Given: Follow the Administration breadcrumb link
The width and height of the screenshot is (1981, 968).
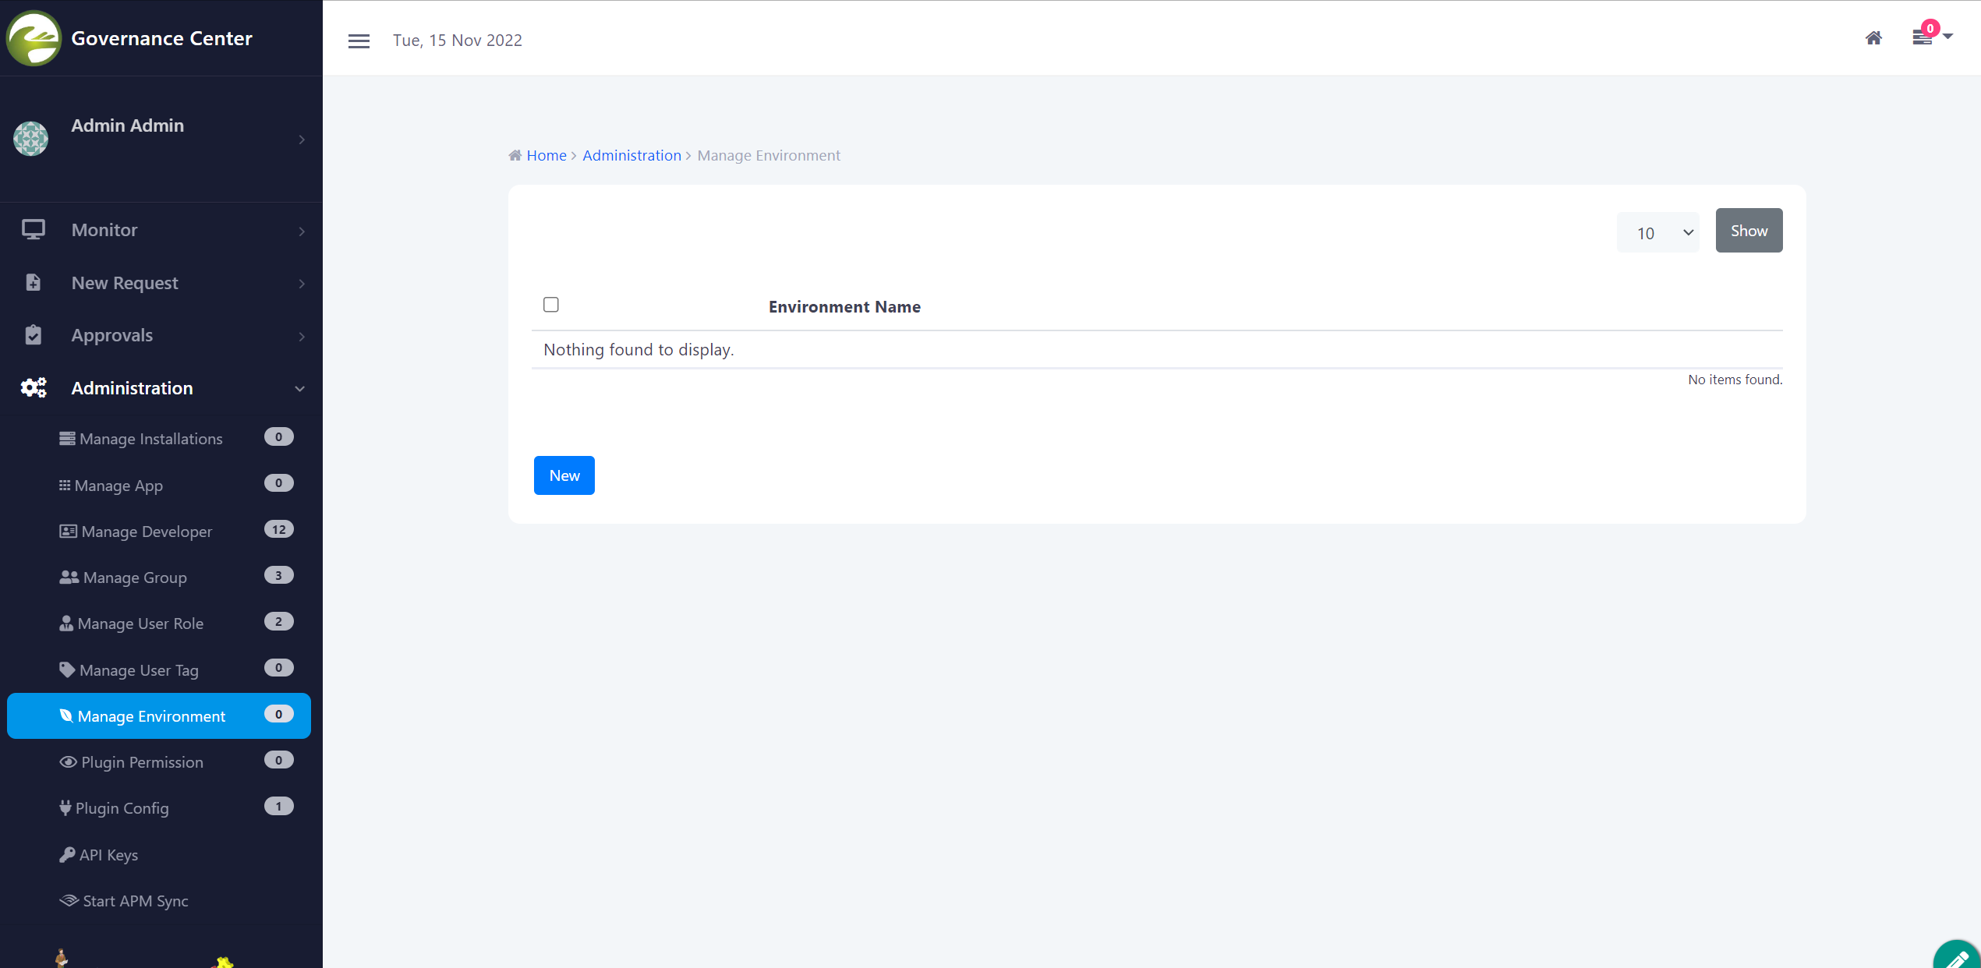Looking at the screenshot, I should 631,155.
